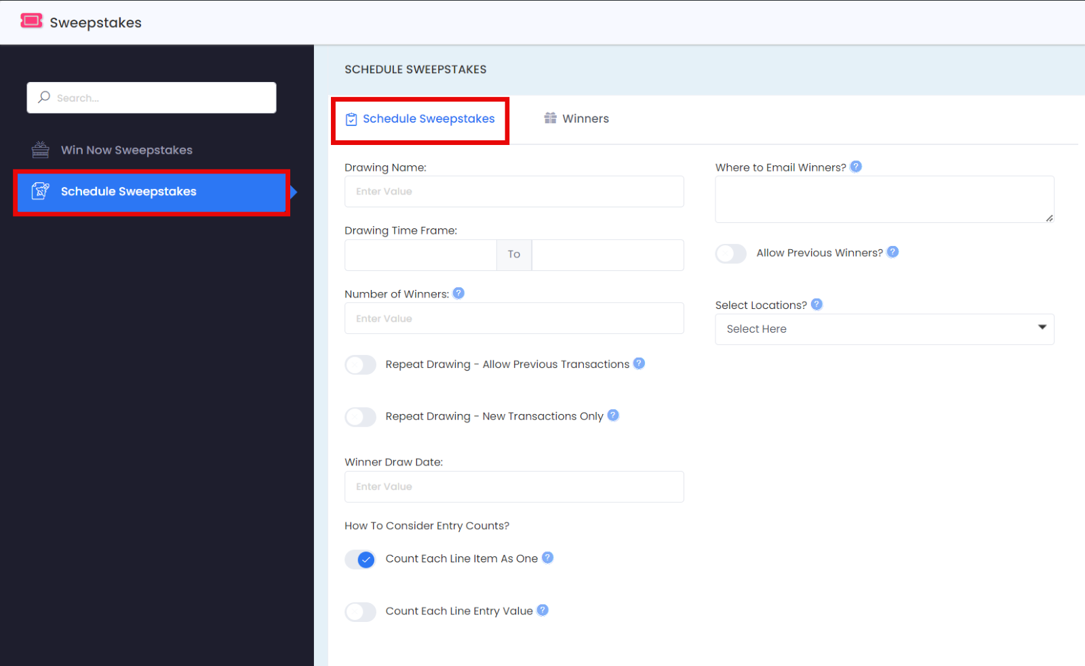Click the Drawing Time Frame start field
Screen dimensions: 1085x666
pyautogui.click(x=420, y=255)
